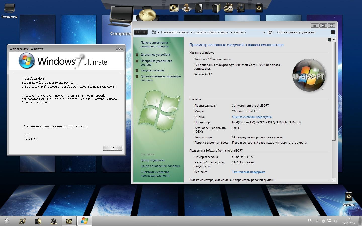Image resolution: width=362 pixels, height=226 pixels.
Task: Open the golden globe dock icon
Action: (148, 13)
